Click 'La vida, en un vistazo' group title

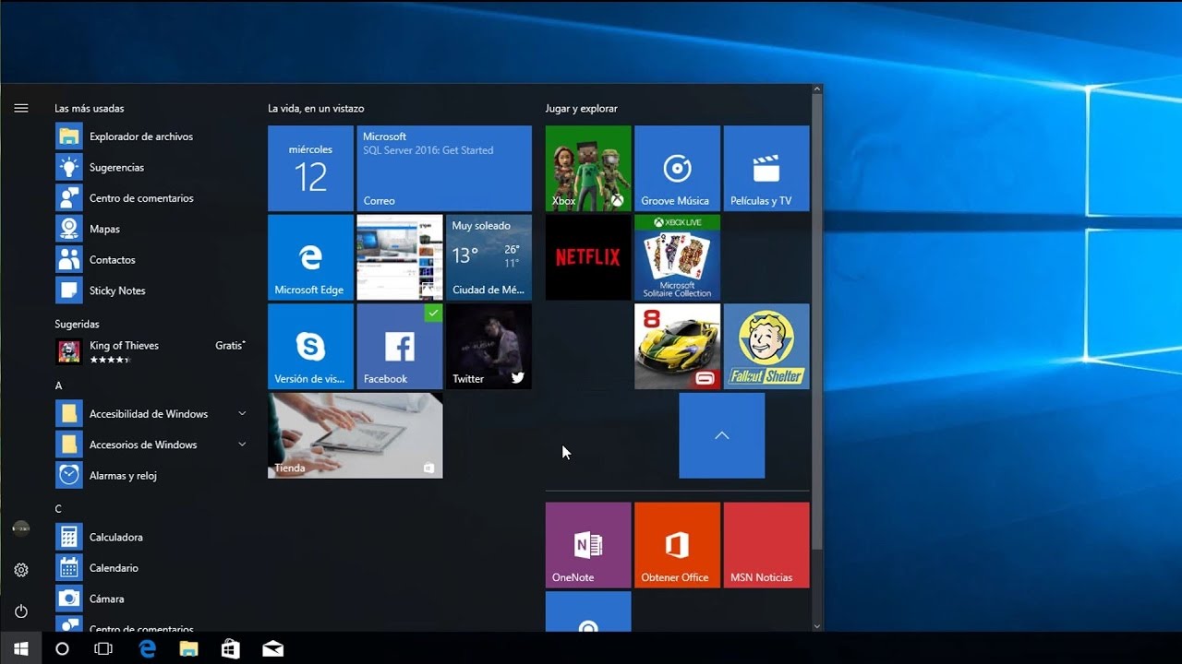coord(316,109)
